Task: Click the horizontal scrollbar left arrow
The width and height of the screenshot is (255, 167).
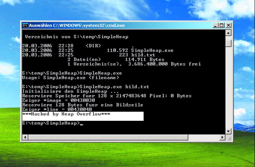Action: (x=25, y=137)
